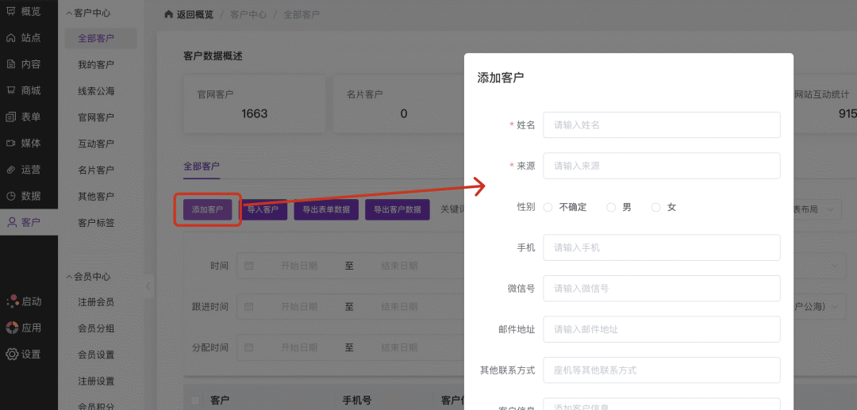
Task: Switch to the 全部客户 tab
Action: pyautogui.click(x=201, y=167)
